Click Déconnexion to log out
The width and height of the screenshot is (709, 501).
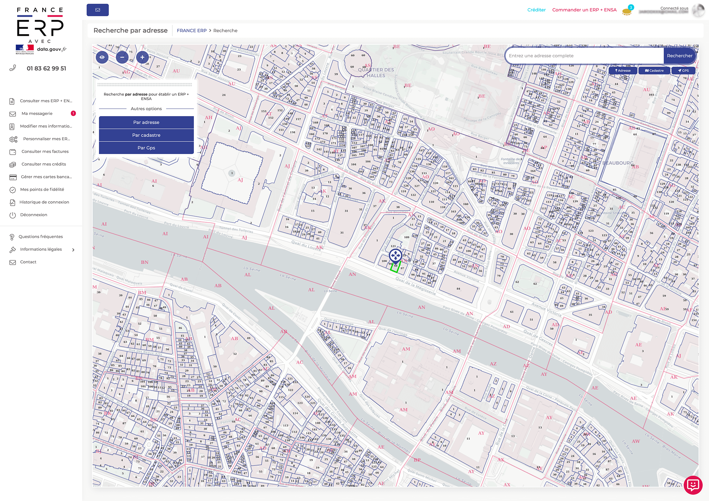34,215
